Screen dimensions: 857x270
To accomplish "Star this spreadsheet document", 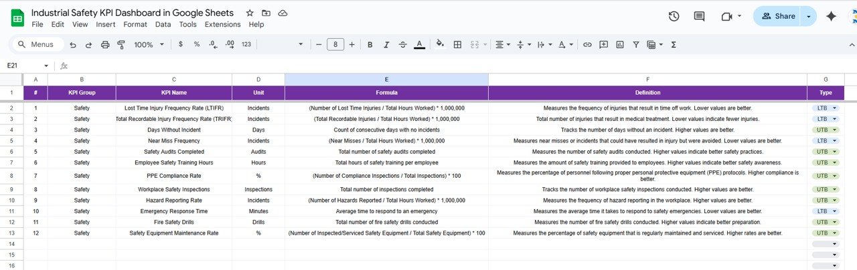I will click(x=250, y=13).
